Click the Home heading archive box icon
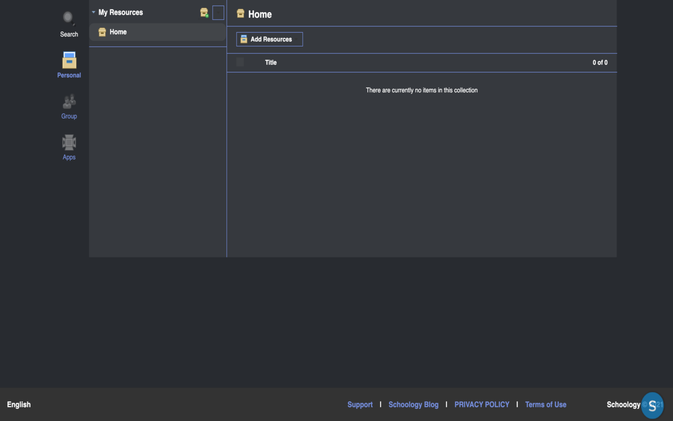The height and width of the screenshot is (421, 673). coord(240,14)
